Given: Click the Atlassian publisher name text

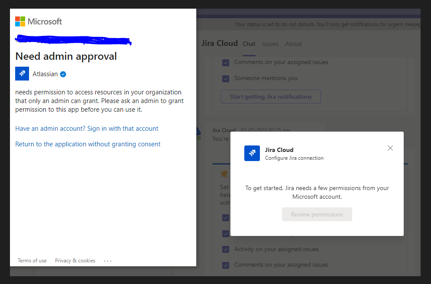Looking at the screenshot, I should coord(45,74).
